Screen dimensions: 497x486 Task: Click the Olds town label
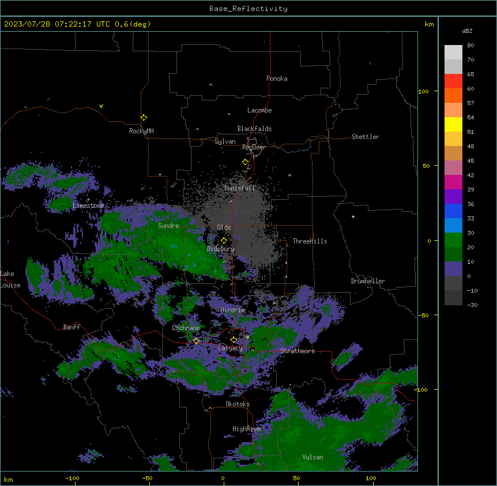[x=224, y=227]
